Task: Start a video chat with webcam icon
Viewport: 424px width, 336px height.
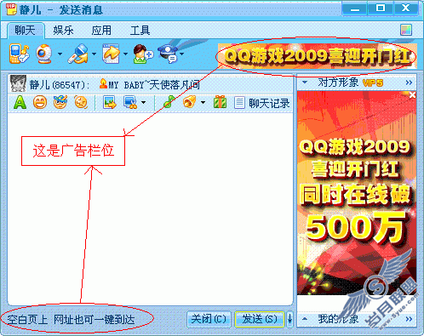Action: point(44,54)
